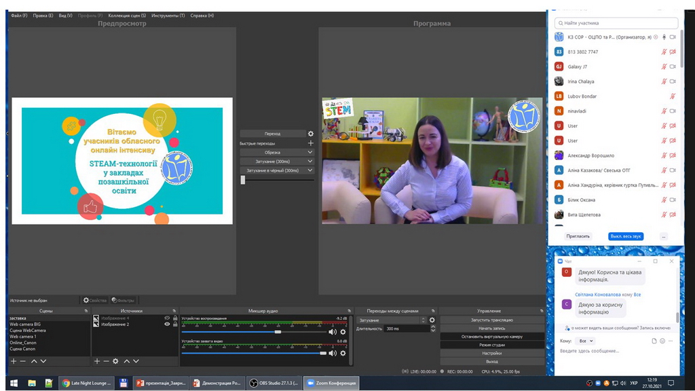Screen dimensions: 695x391
Task: Add a quick transition with plus icon
Action: (x=311, y=143)
